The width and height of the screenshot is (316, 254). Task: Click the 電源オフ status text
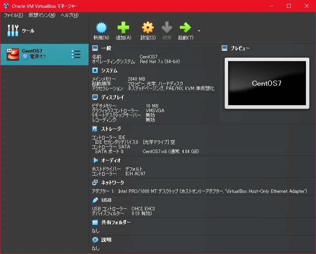(38, 56)
